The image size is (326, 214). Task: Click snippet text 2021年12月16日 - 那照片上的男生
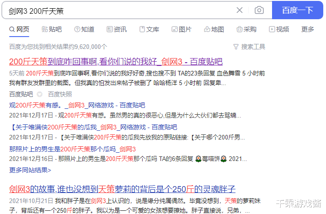pos(128,159)
